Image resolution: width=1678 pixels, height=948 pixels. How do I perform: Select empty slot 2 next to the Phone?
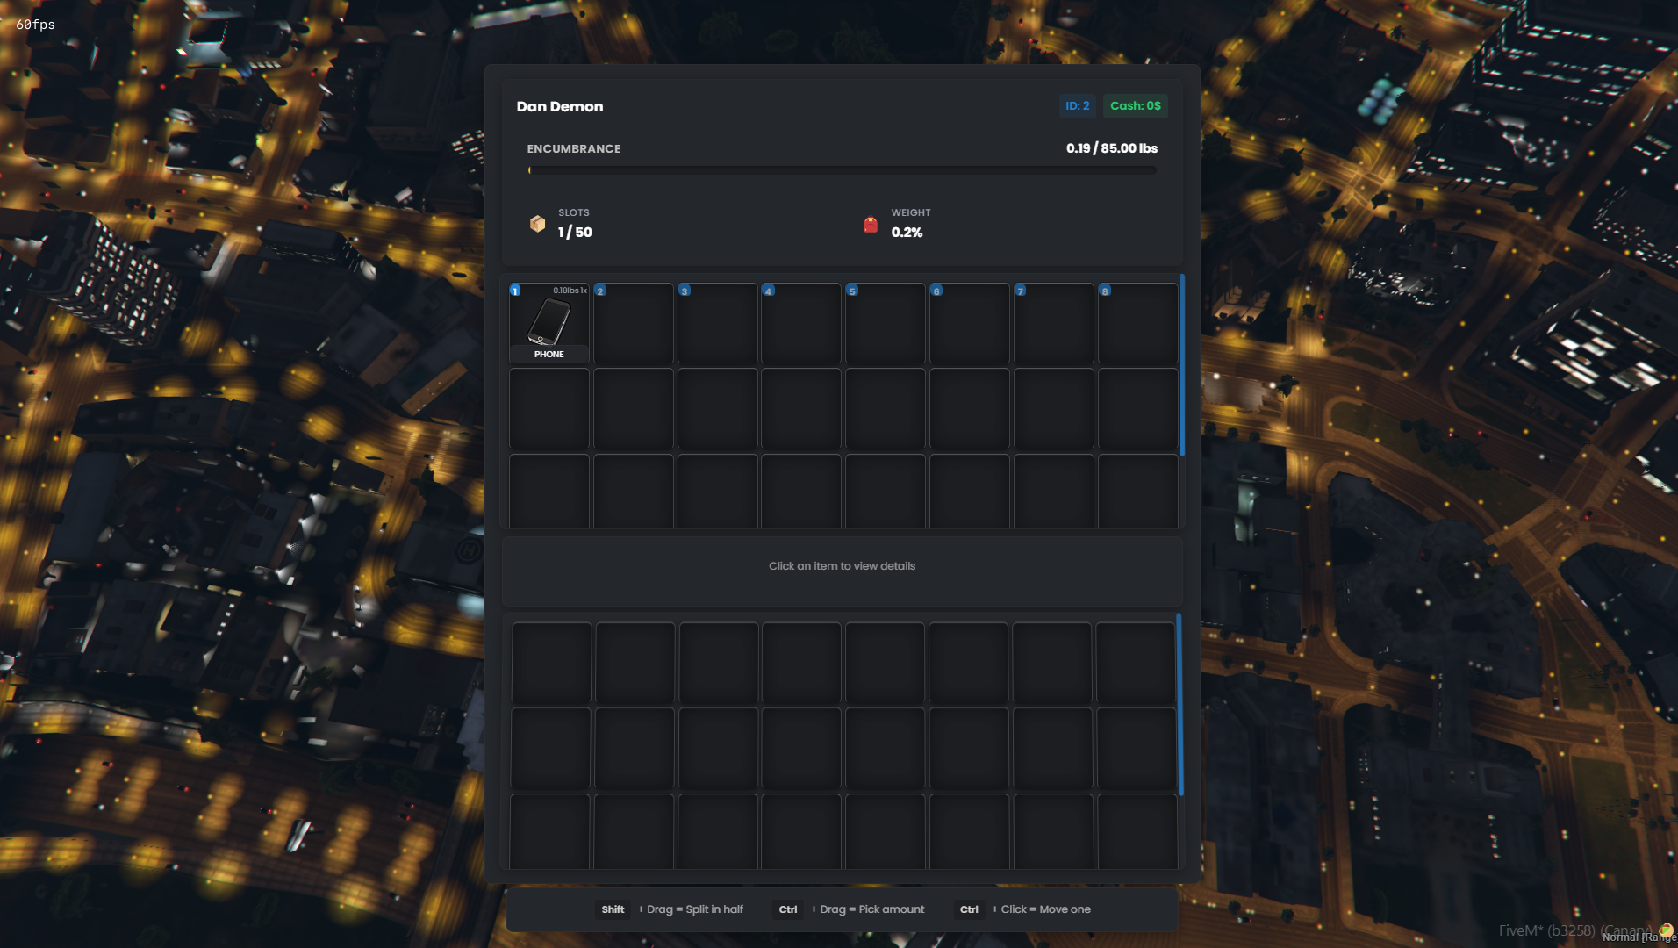coord(634,323)
